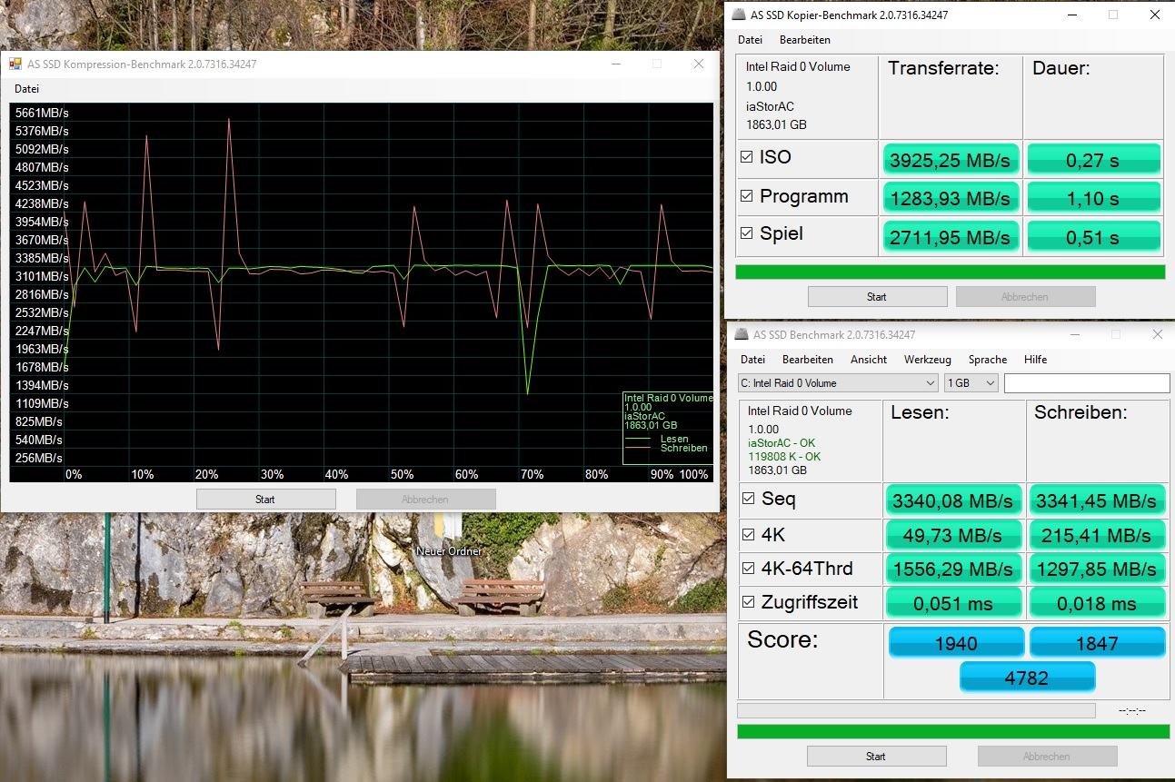The image size is (1175, 782).
Task: Click the Kompression-Benchmark window title icon
Action: (15, 64)
